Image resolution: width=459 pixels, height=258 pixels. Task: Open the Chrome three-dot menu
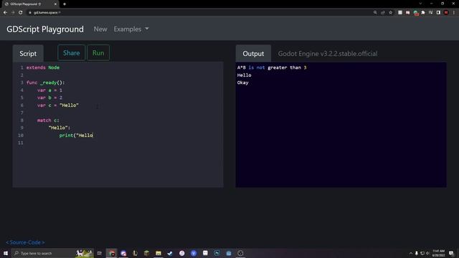pos(454,13)
